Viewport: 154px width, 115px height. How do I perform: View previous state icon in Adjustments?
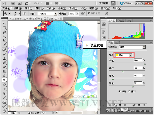pyautogui.click(x=134, y=105)
